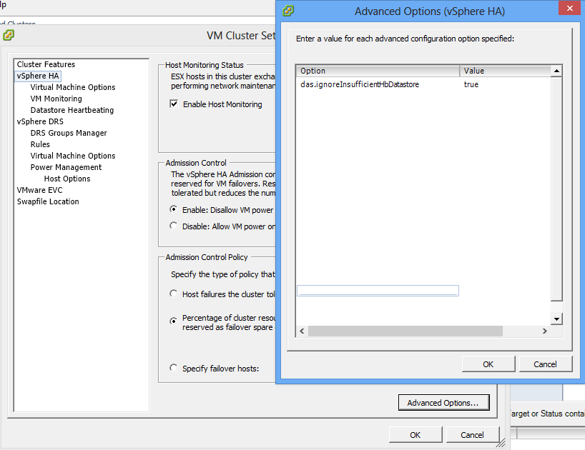Click the VM Cluster Settings window icon

(x=9, y=35)
